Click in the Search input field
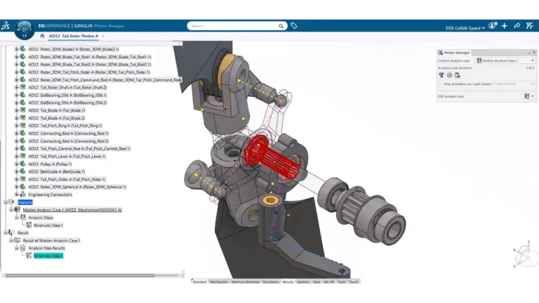This screenshot has width=539, height=303. click(234, 26)
